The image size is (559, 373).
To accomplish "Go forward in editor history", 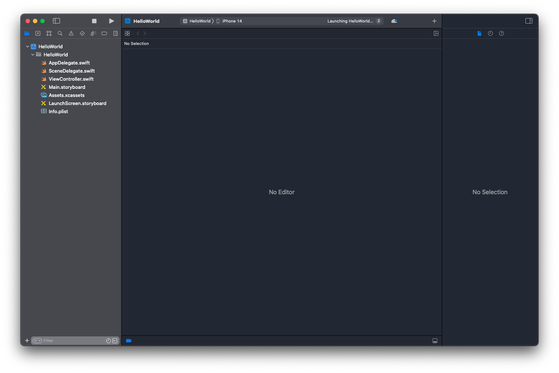I will pos(145,34).
